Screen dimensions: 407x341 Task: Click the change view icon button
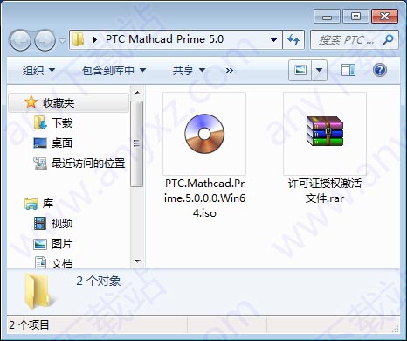click(300, 70)
